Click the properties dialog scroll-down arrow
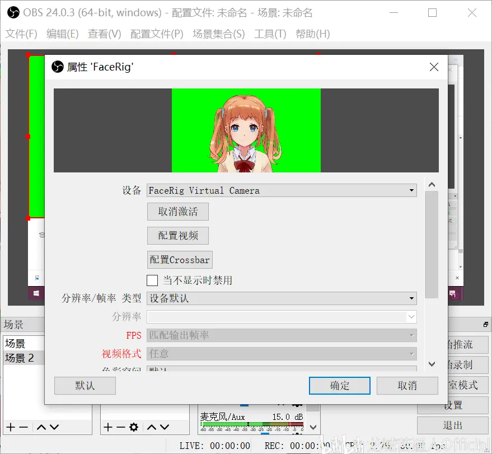492x454 pixels. (x=432, y=364)
